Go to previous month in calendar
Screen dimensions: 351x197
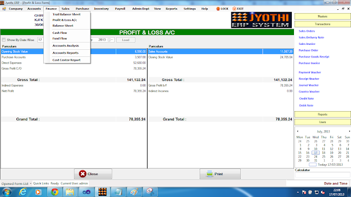point(297,131)
